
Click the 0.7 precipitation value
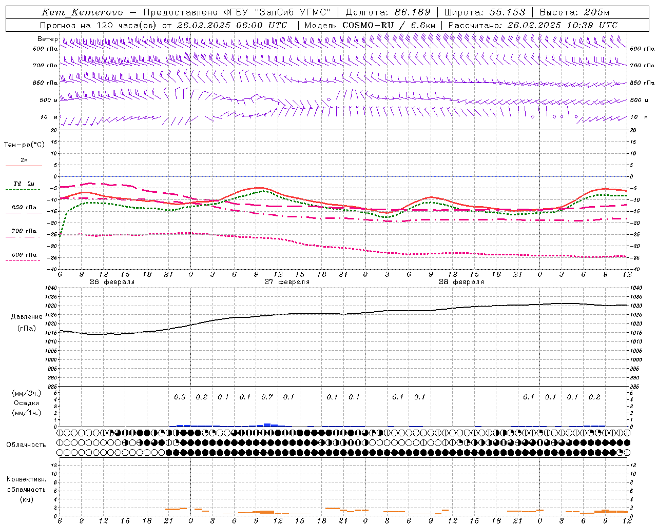point(267,397)
